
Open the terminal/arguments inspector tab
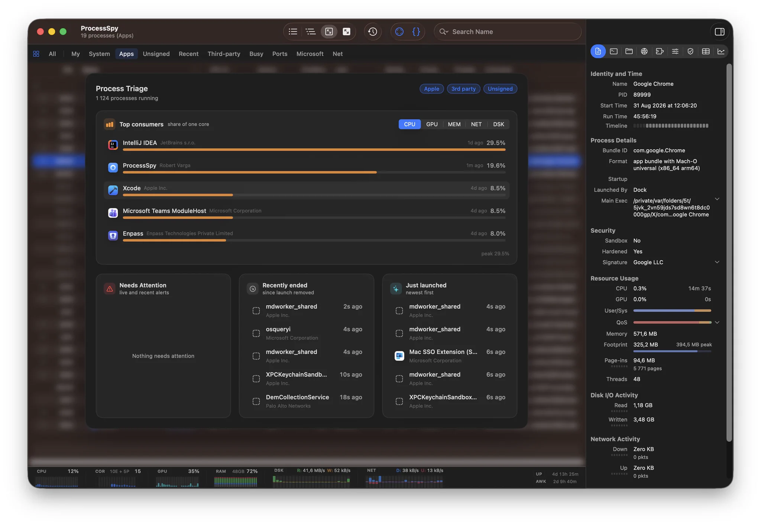coord(613,51)
